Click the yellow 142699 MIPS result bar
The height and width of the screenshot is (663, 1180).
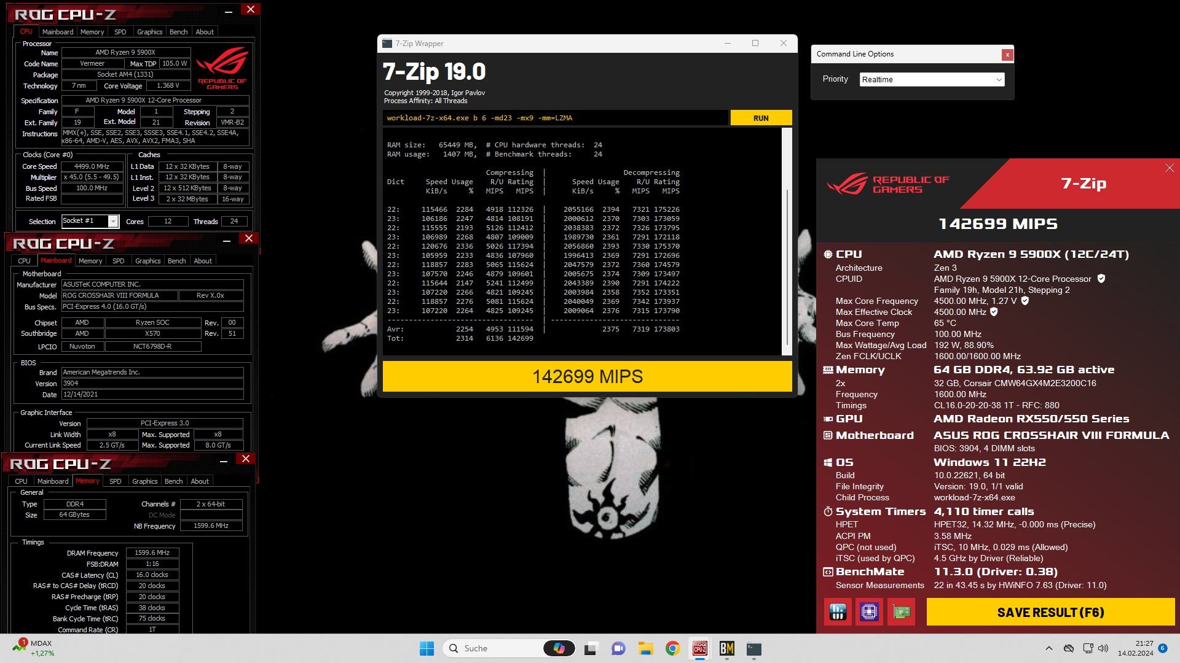coord(587,376)
